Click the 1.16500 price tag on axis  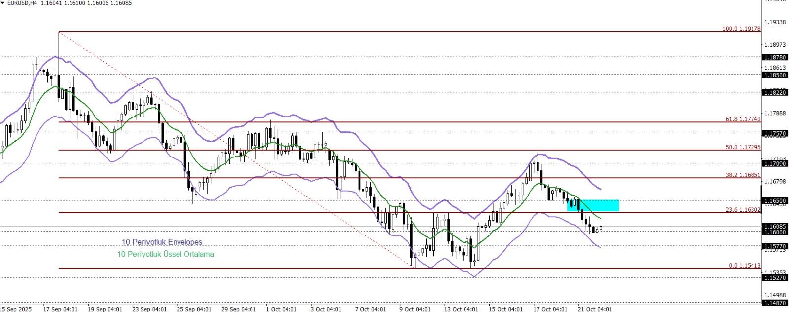(x=775, y=201)
